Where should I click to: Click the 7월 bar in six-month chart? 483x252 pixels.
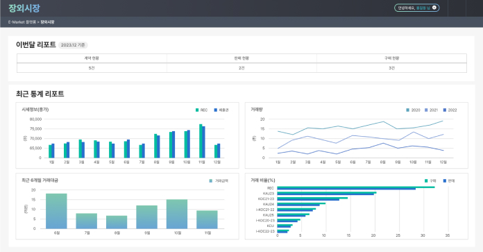click(87, 221)
